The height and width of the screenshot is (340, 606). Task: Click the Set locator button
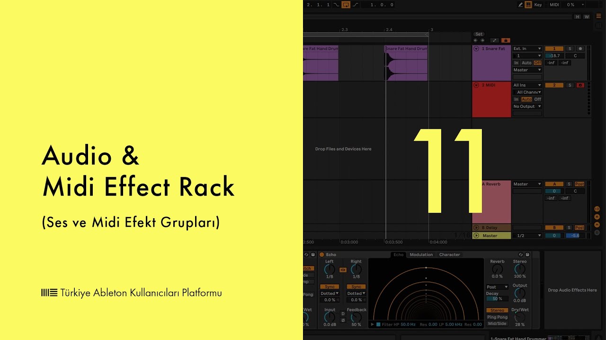point(479,34)
